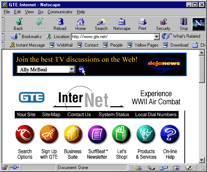
Task: Launch Instant Message from personal toolbar
Action: point(28,45)
